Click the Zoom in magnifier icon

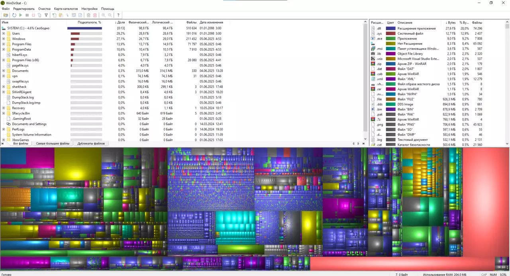(104, 15)
